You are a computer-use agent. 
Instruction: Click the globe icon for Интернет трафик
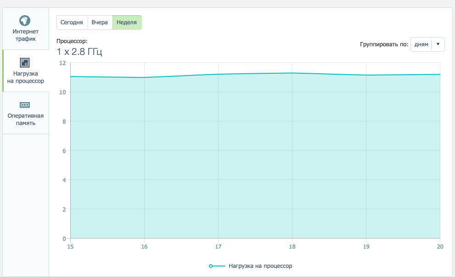coord(25,21)
